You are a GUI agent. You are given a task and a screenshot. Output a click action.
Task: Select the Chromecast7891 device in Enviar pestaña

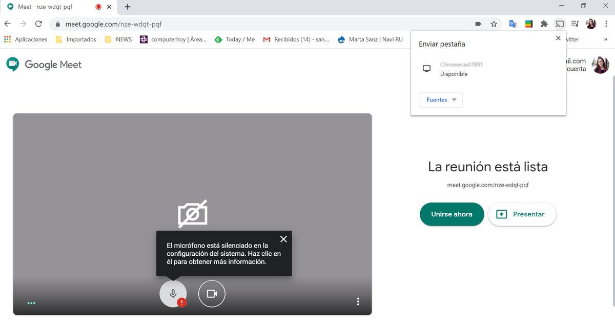coord(460,69)
